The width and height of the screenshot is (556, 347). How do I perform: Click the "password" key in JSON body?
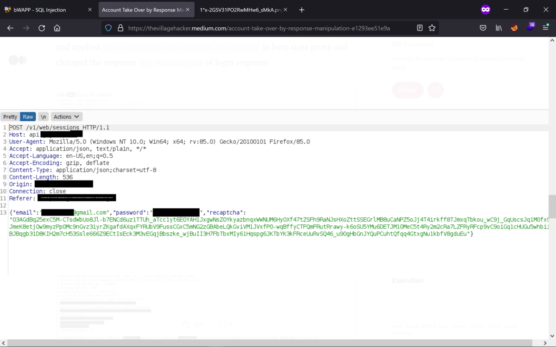pyautogui.click(x=130, y=212)
